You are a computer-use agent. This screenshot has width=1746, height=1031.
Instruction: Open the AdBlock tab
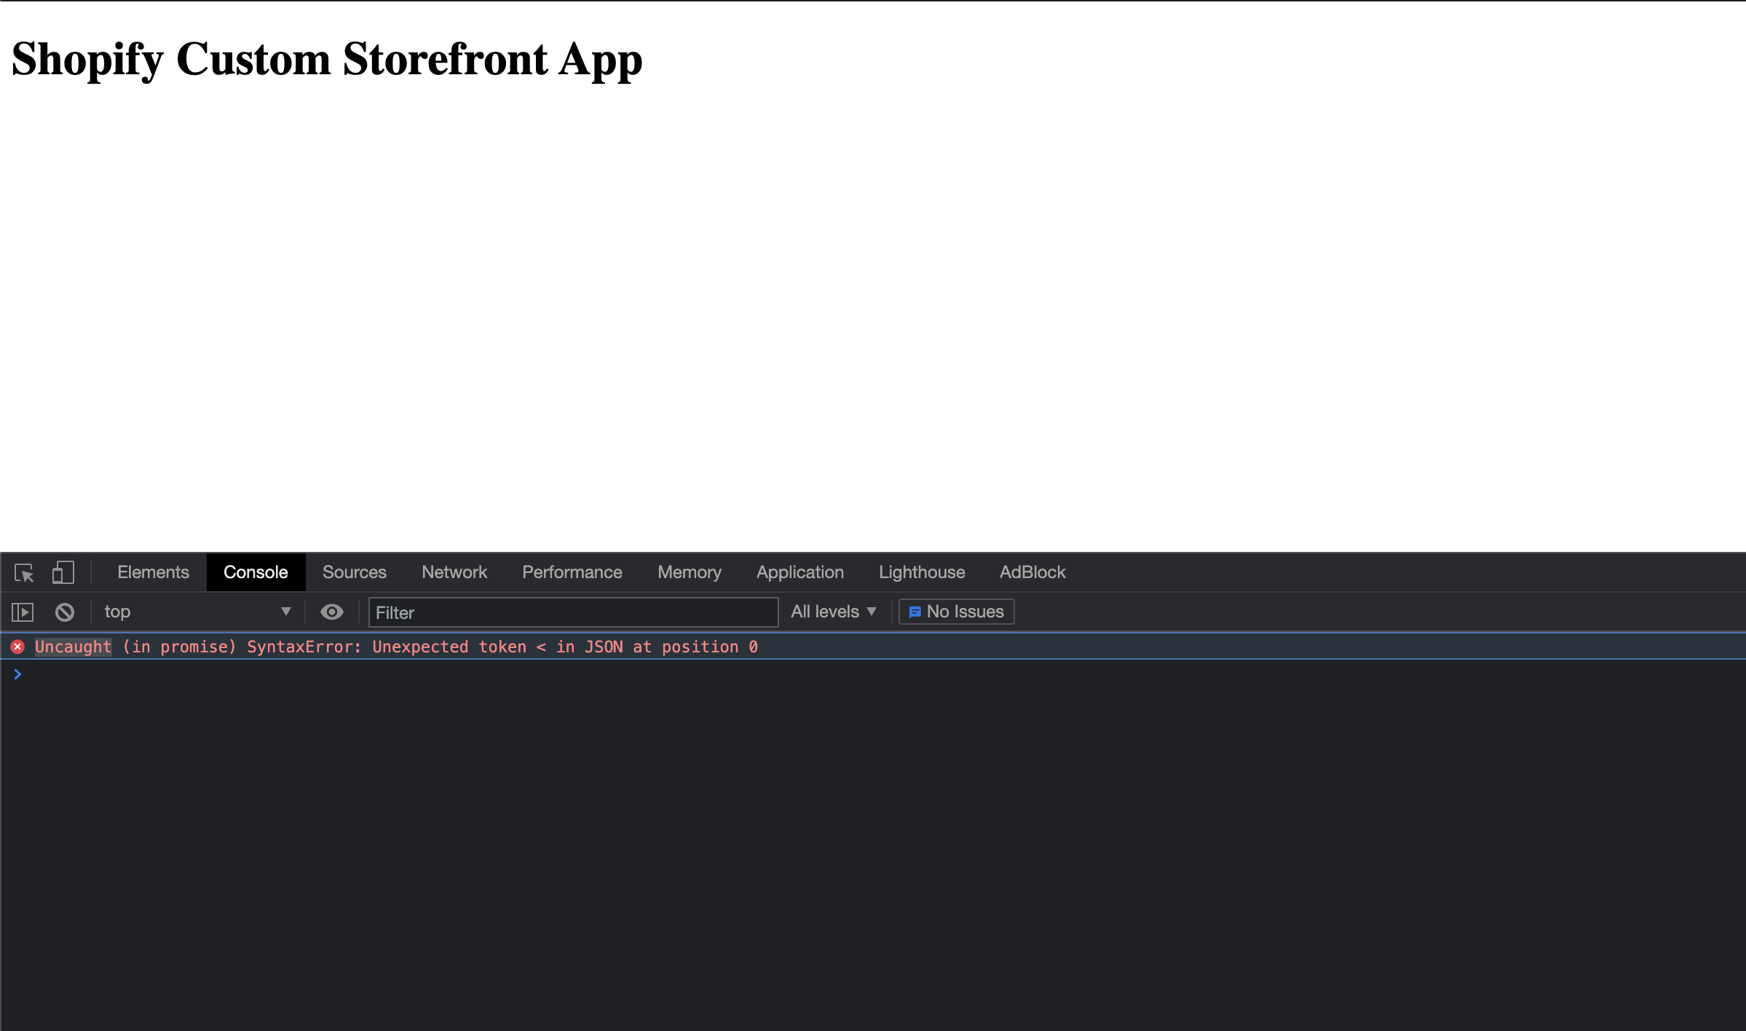coord(1032,572)
